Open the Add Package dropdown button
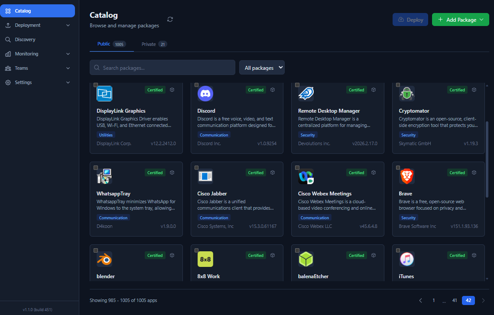This screenshot has width=494, height=315. coord(460,19)
